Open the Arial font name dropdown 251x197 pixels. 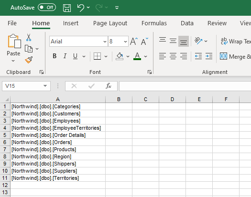pyautogui.click(x=105, y=41)
